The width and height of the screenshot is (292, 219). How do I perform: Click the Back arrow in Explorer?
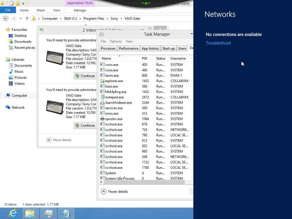click(6, 19)
